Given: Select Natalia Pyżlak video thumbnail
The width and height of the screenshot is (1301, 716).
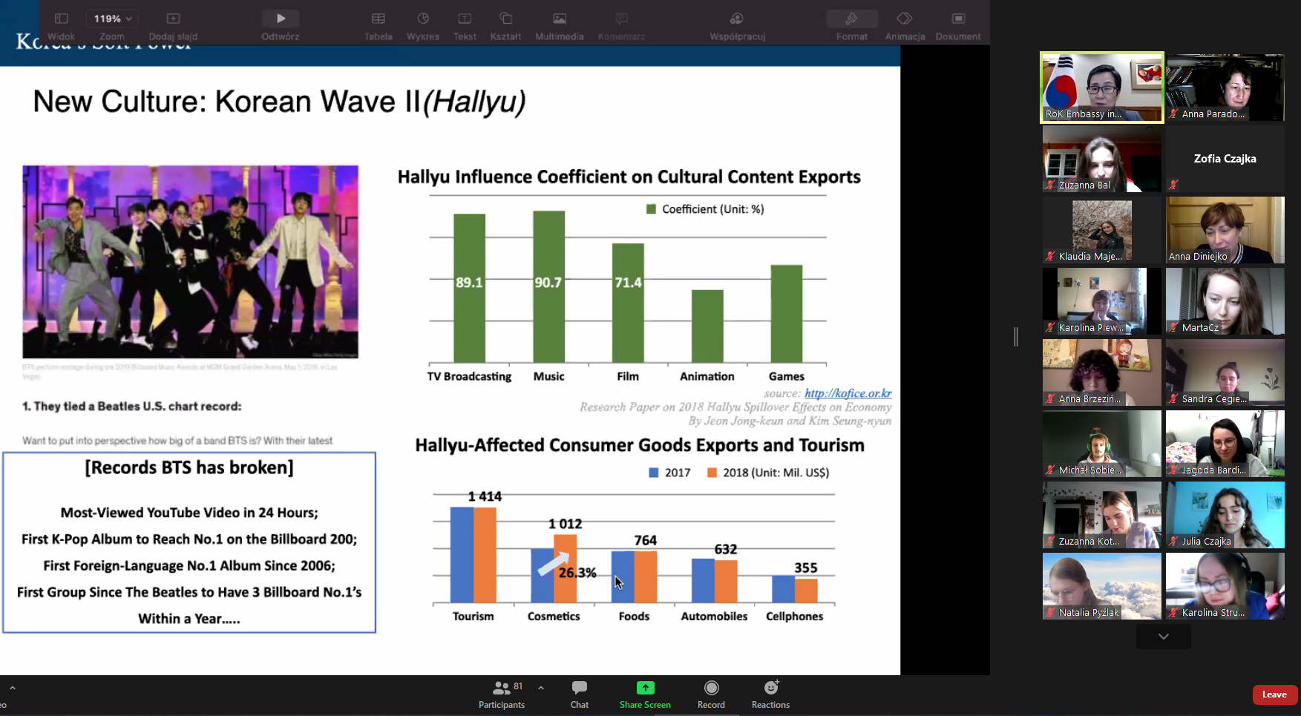Looking at the screenshot, I should click(x=1102, y=586).
